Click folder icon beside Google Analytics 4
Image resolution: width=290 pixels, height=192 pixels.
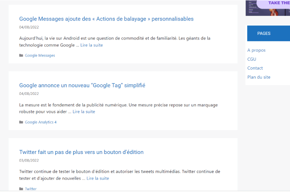click(x=21, y=122)
